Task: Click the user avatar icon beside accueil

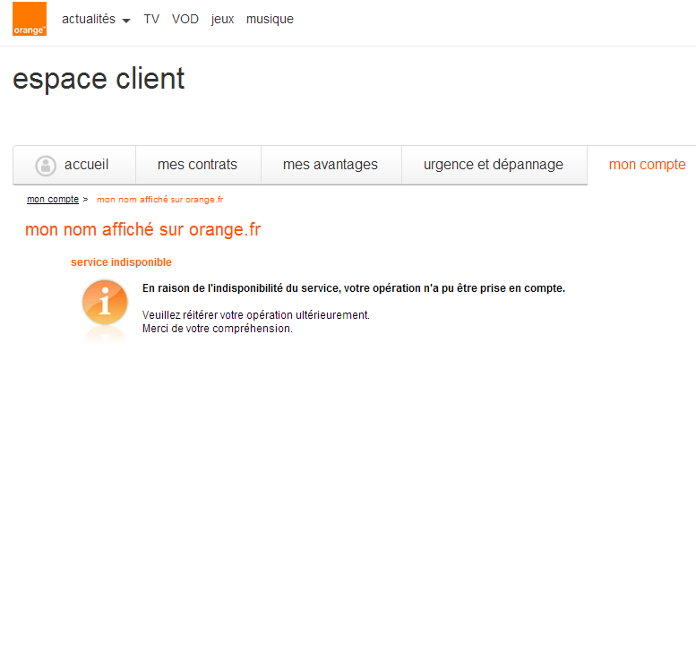Action: (x=46, y=166)
